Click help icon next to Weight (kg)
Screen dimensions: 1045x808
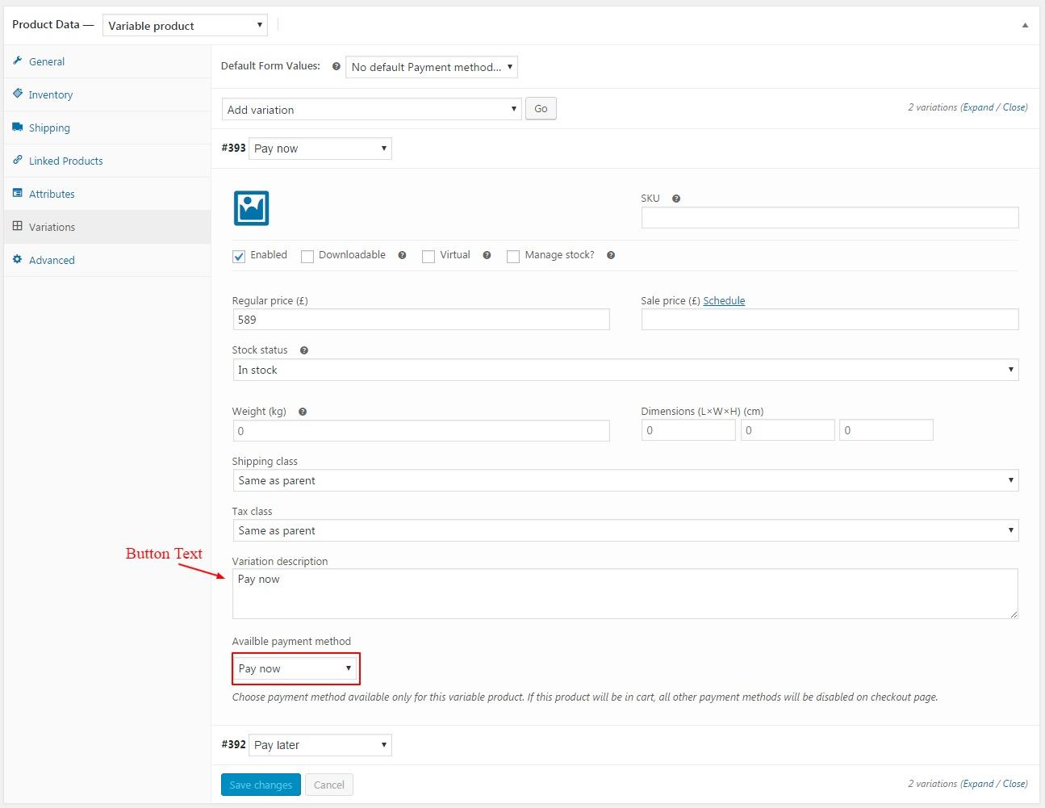[x=303, y=412]
